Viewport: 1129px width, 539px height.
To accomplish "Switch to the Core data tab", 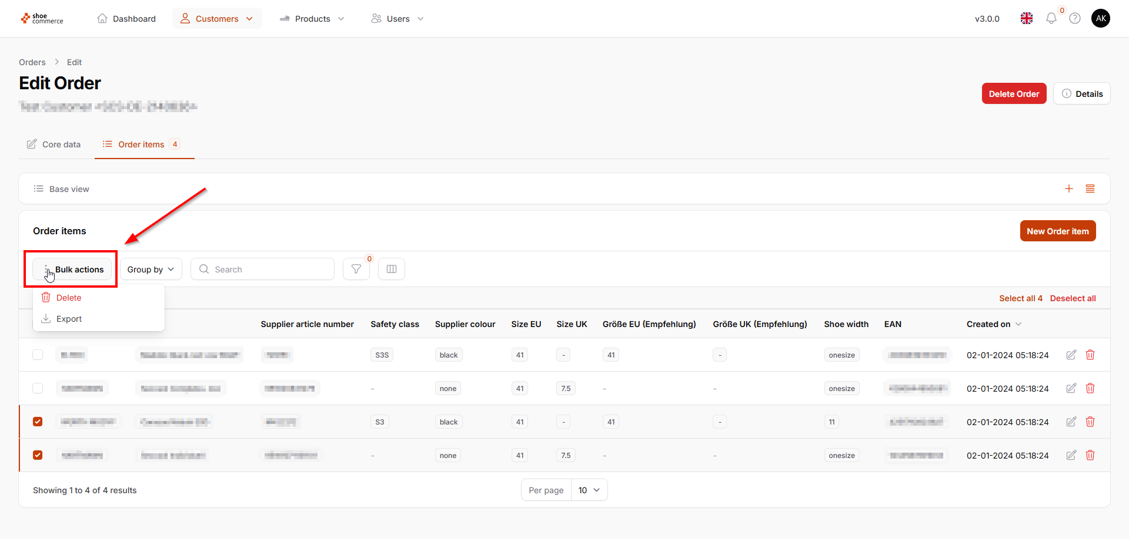I will pos(54,144).
